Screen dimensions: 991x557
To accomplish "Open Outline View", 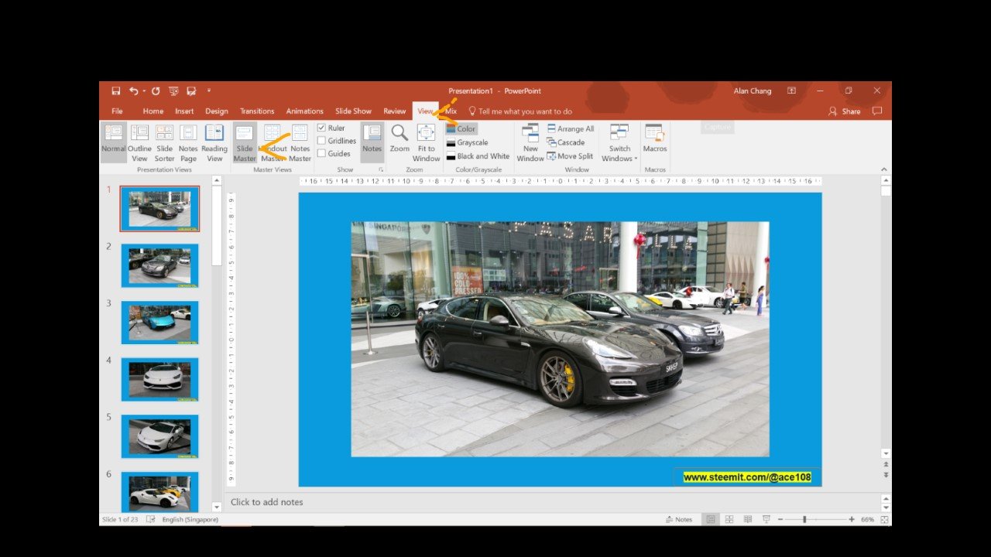I will (x=139, y=142).
